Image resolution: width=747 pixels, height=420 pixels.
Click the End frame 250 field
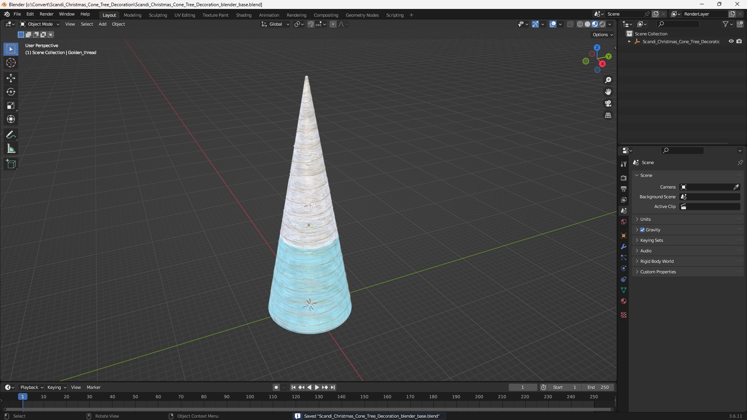[598, 387]
